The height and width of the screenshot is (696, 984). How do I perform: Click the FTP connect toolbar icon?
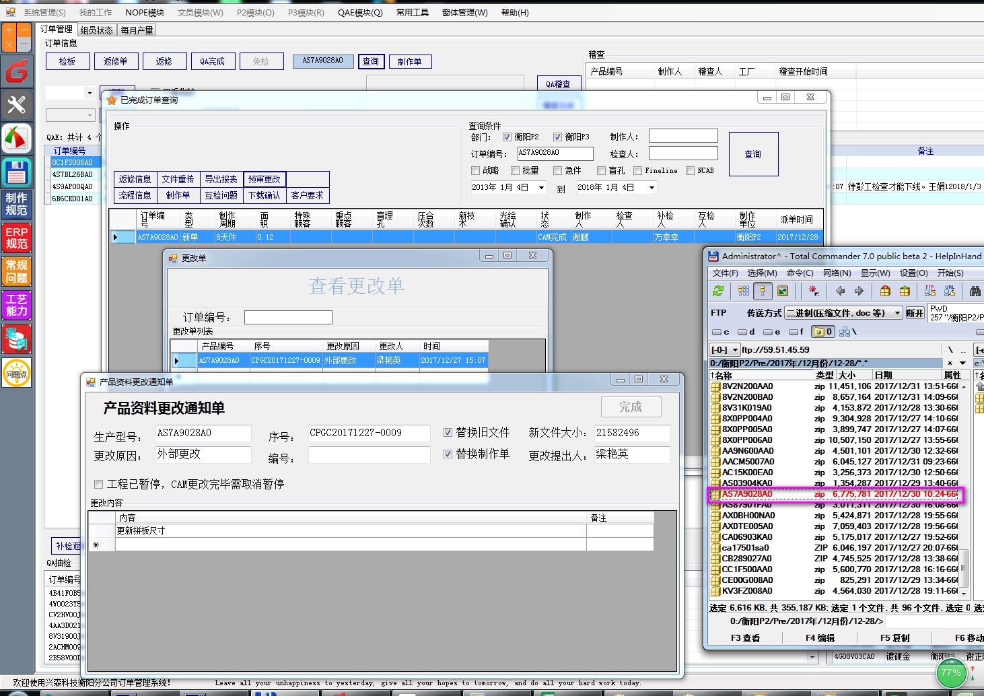click(x=929, y=291)
